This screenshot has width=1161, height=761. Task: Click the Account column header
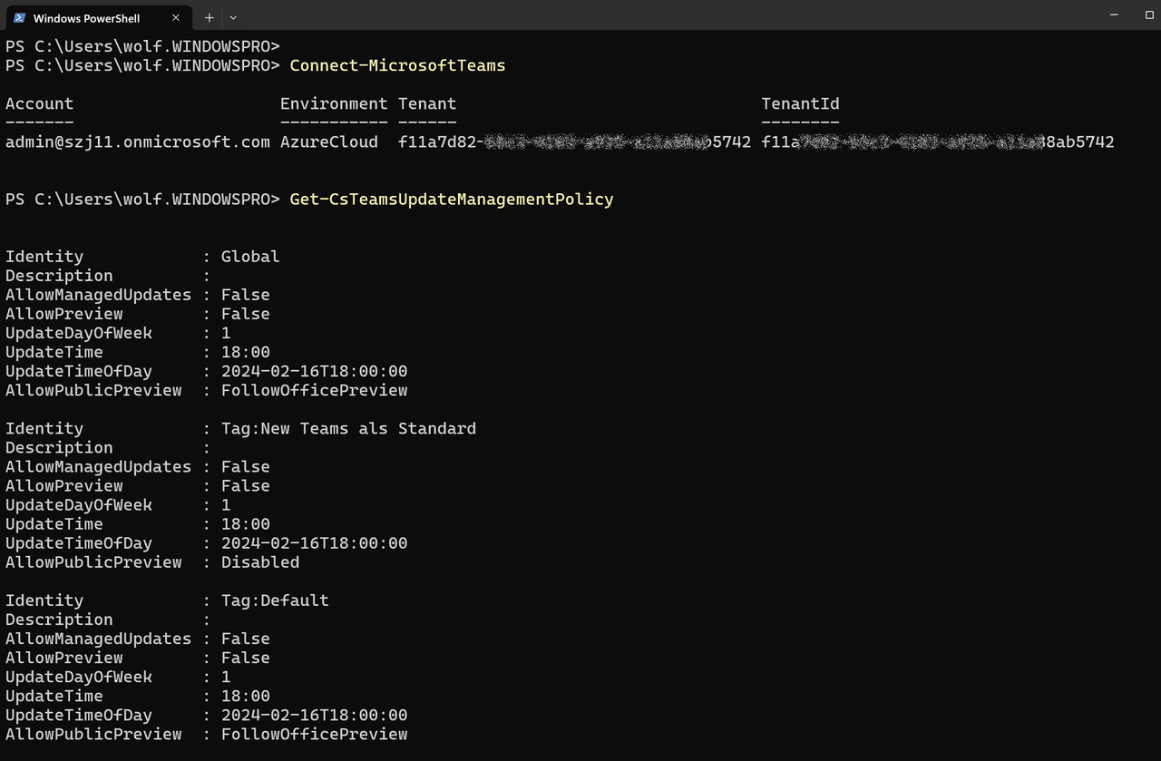[x=39, y=103]
